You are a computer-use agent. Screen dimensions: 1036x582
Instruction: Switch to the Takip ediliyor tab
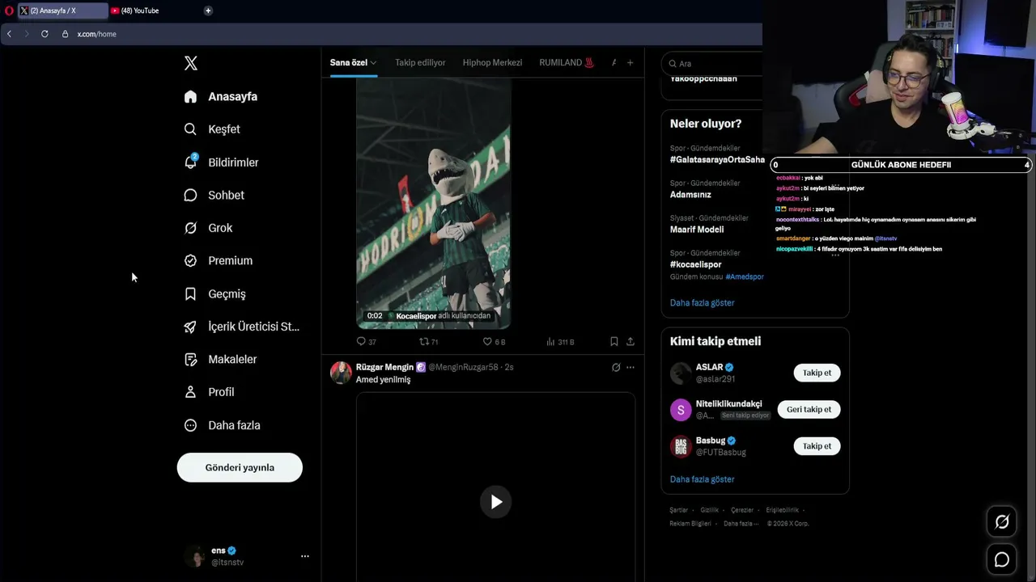420,62
